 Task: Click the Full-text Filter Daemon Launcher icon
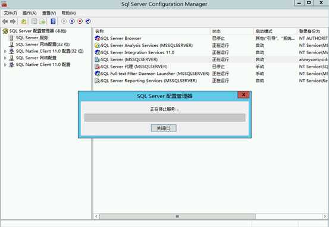98,74
